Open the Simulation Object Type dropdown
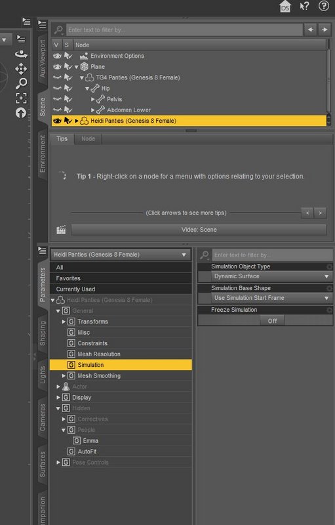Screen dimensions: 335x525 click(x=271, y=276)
